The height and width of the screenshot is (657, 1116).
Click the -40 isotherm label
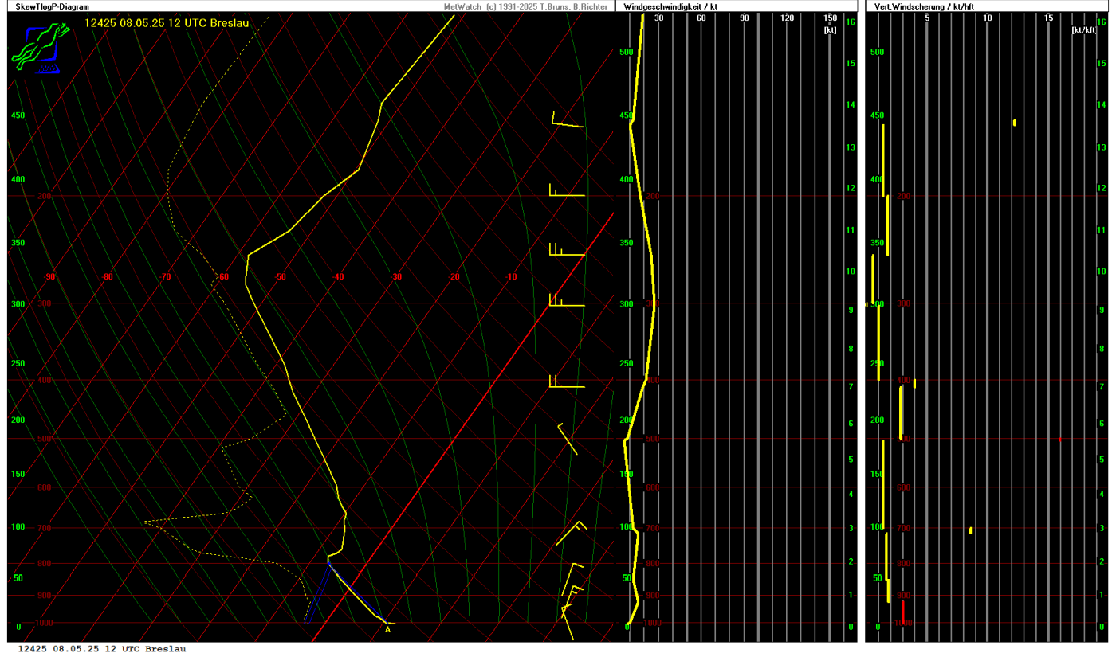coord(338,277)
